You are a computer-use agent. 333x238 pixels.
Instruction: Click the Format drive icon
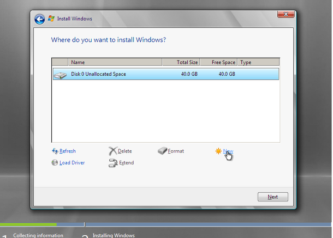[163, 151]
